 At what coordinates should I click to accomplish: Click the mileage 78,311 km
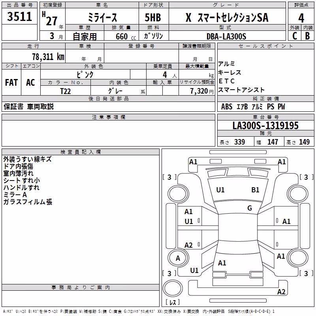(48, 57)
